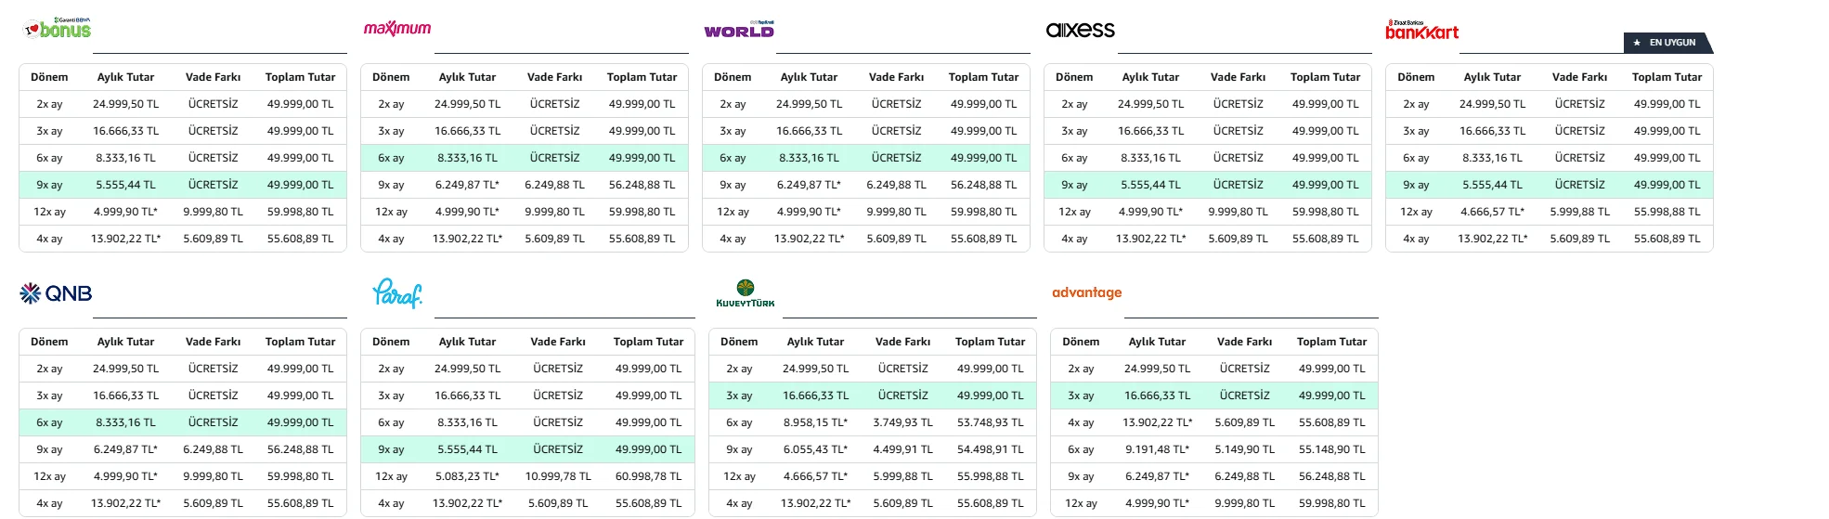Screen dimensions: 1829x519
Task: Click the WORLD card logo
Action: (739, 30)
